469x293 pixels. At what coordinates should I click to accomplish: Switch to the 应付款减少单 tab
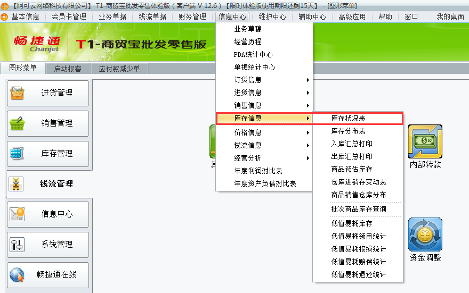coord(119,69)
